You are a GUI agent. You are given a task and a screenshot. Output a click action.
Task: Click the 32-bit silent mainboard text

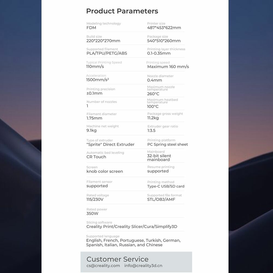coord(159,158)
